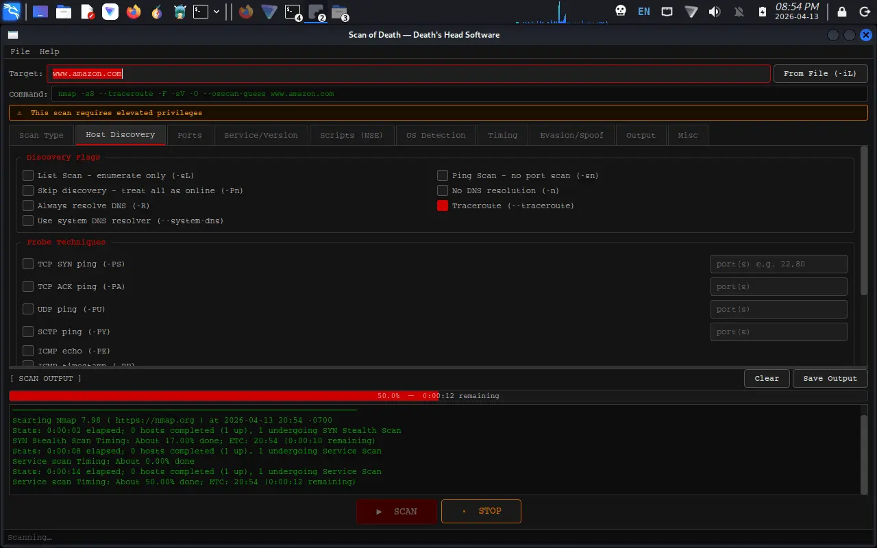Open clock showing 08:54 PM
The width and height of the screenshot is (877, 548).
point(797,11)
